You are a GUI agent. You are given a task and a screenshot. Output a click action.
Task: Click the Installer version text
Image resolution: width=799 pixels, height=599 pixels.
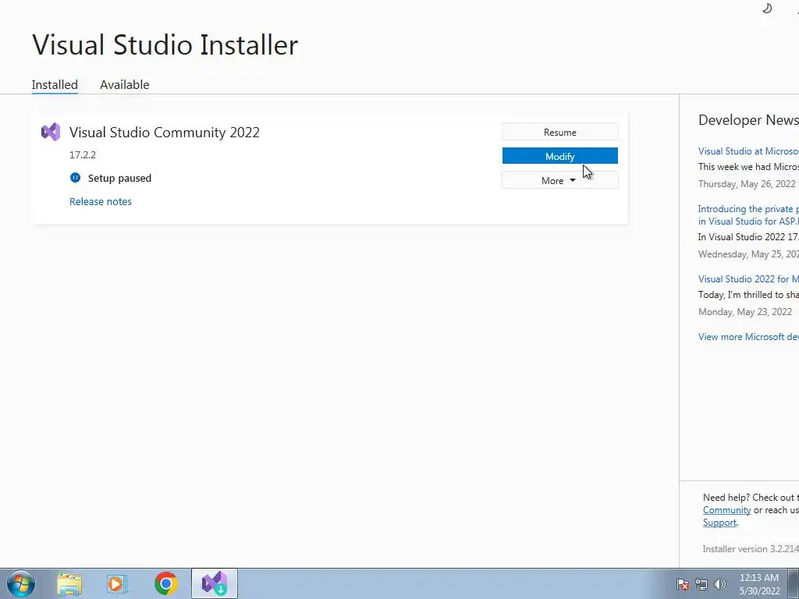click(750, 548)
